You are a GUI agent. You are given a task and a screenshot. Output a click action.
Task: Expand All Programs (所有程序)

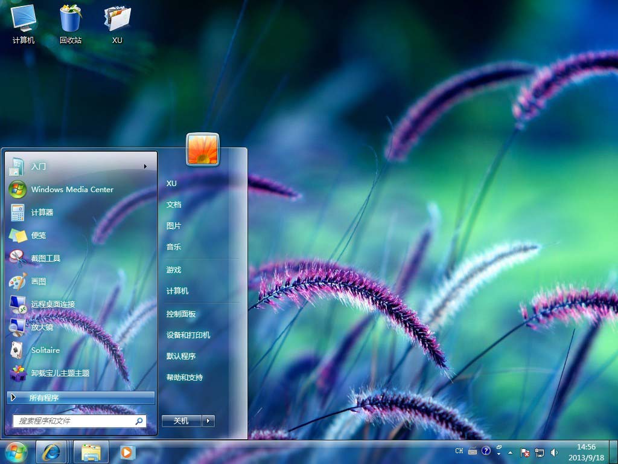[81, 398]
